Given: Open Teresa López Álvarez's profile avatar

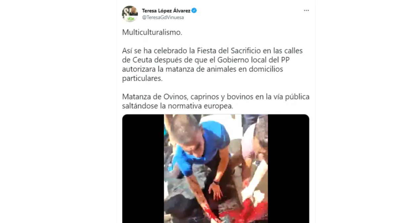Looking at the screenshot, I should tap(130, 14).
